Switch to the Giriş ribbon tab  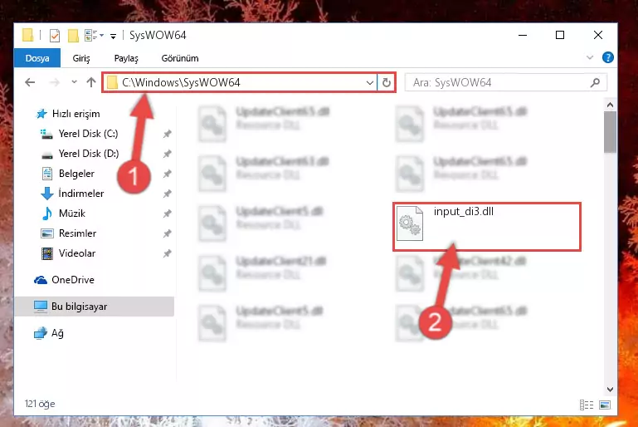(x=81, y=58)
